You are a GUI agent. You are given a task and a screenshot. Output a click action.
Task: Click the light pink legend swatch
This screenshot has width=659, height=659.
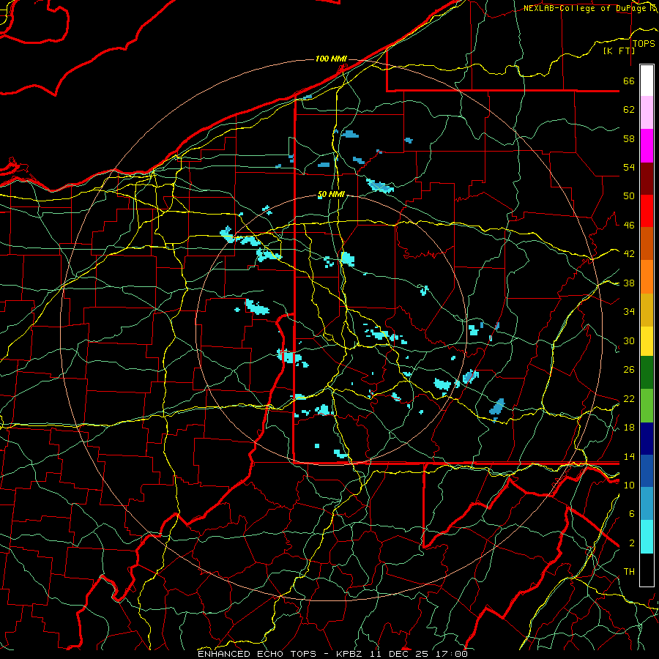[647, 112]
